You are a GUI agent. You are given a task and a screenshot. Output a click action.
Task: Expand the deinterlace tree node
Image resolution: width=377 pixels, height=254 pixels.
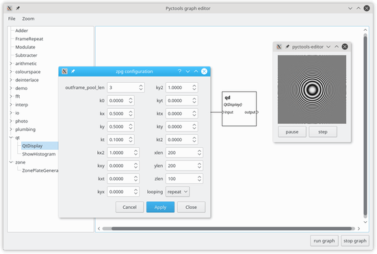pos(11,80)
